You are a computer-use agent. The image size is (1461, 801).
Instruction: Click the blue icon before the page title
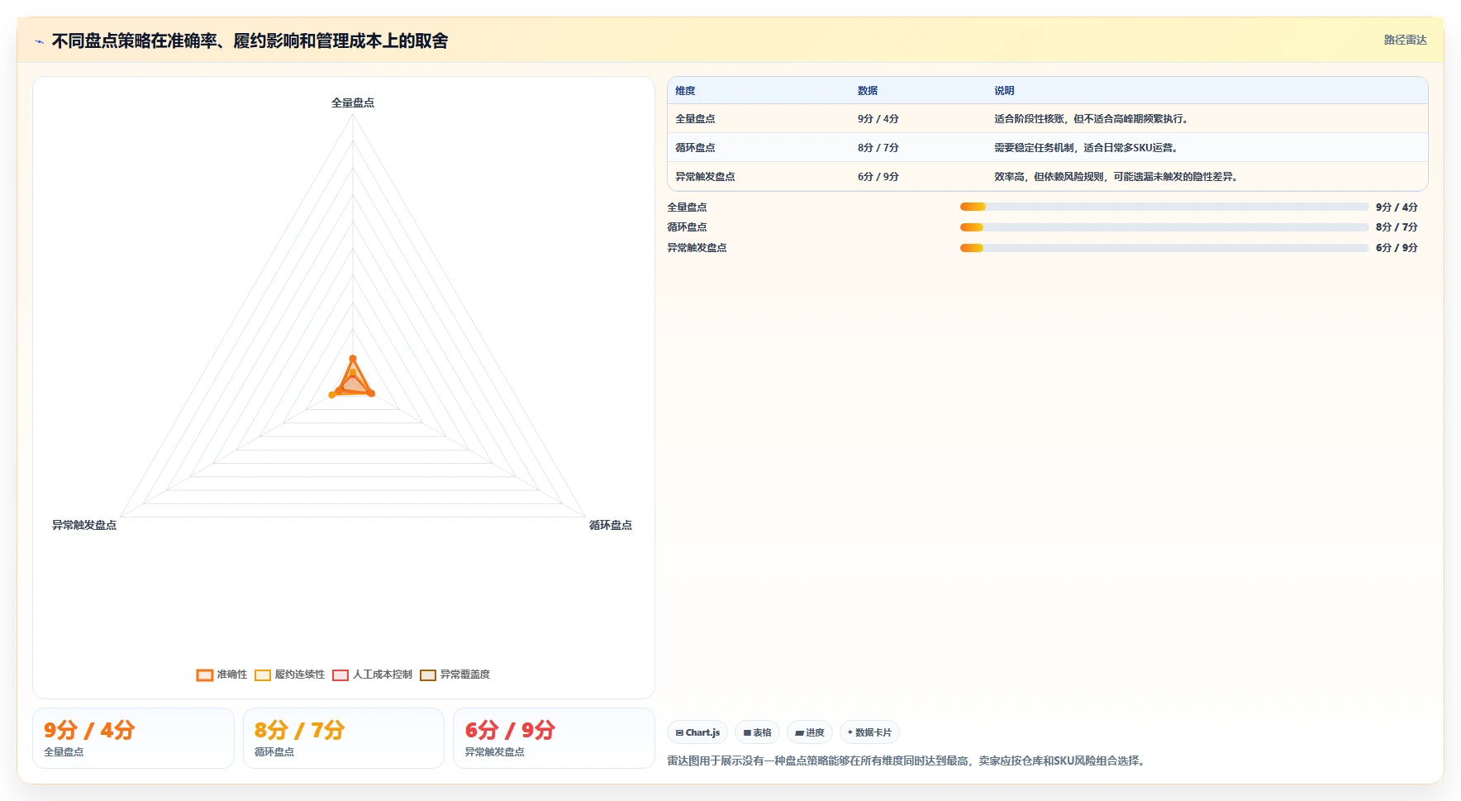click(x=39, y=41)
